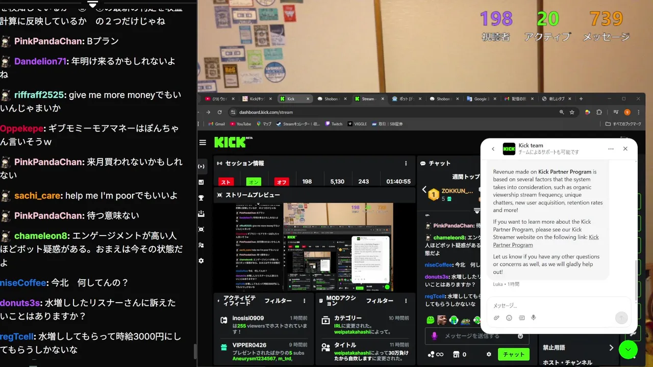Open the MOD actions フィルター dropdown
Viewport: 653px width, 367px height.
click(380, 301)
